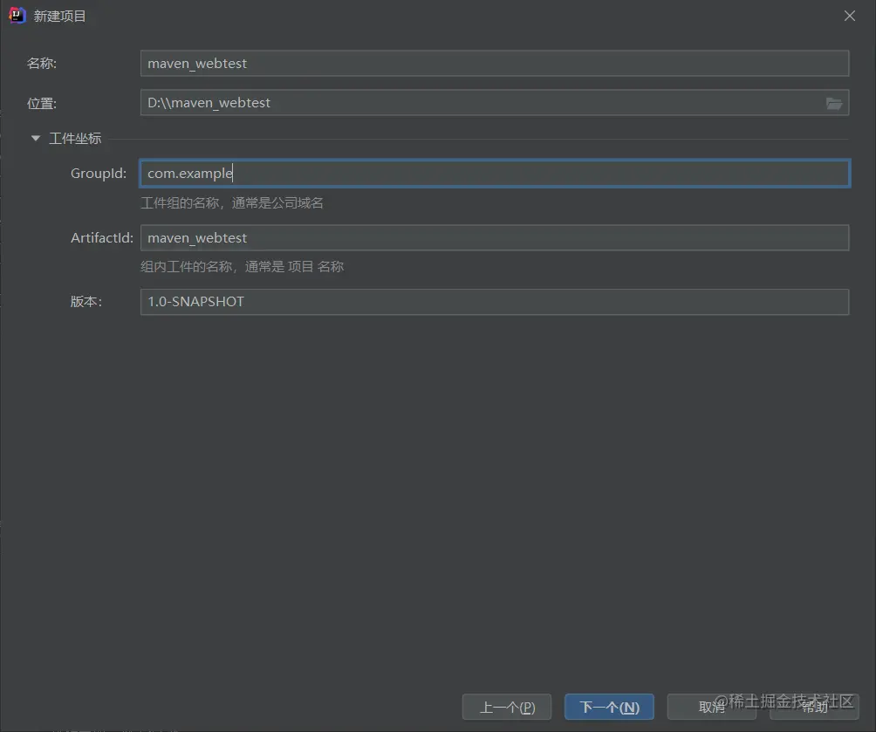Click the folder browse icon in location field
The width and height of the screenshot is (876, 732).
tap(833, 103)
